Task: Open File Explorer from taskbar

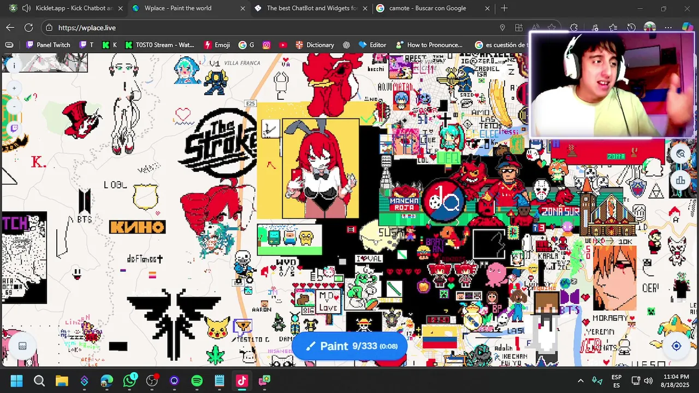Action: 62,380
